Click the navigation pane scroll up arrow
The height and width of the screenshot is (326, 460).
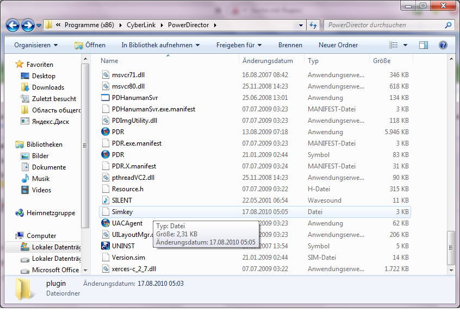pyautogui.click(x=85, y=59)
